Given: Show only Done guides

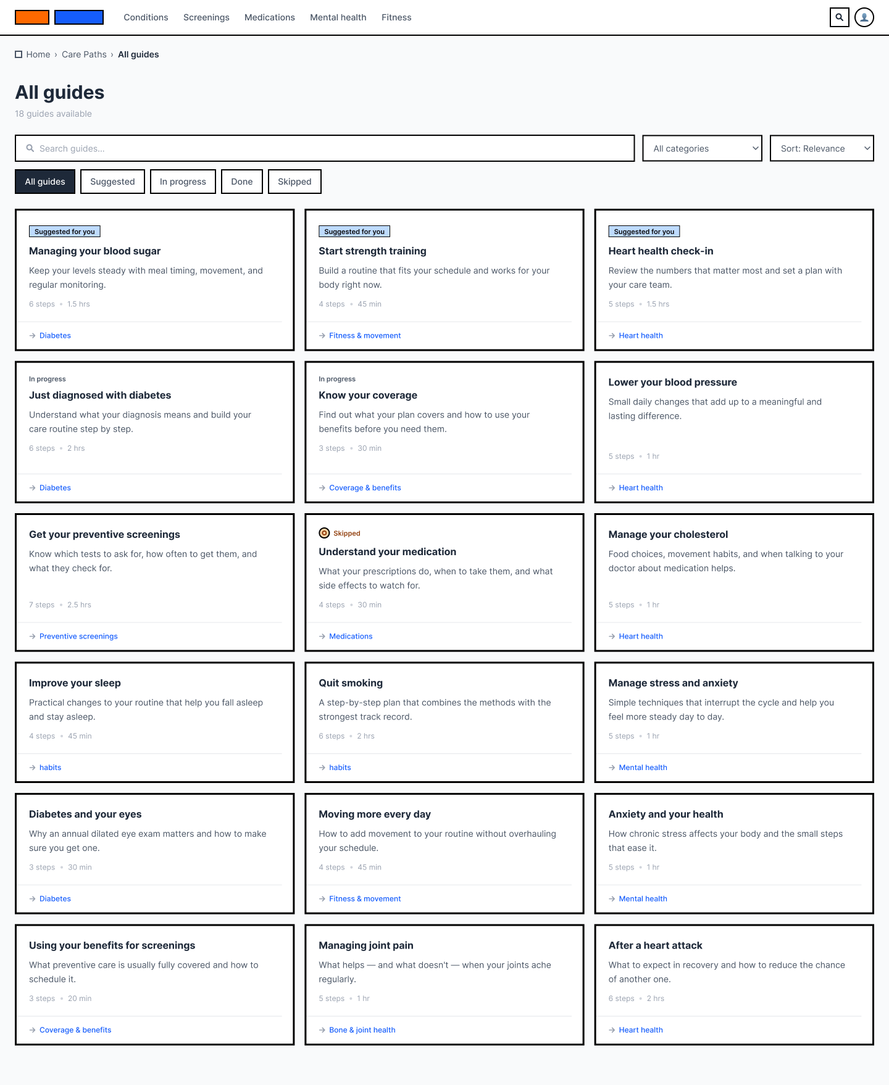Looking at the screenshot, I should [242, 182].
